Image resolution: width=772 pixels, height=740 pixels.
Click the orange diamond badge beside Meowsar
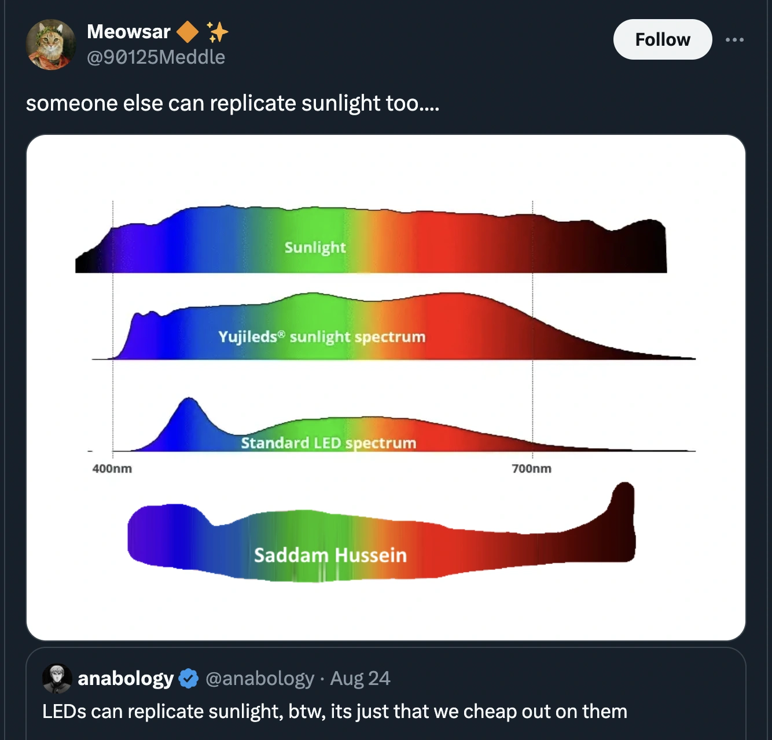tap(187, 32)
